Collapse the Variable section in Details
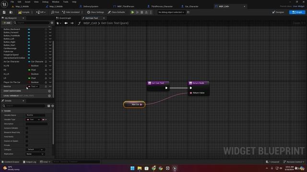The image size is (307, 172). [2, 111]
